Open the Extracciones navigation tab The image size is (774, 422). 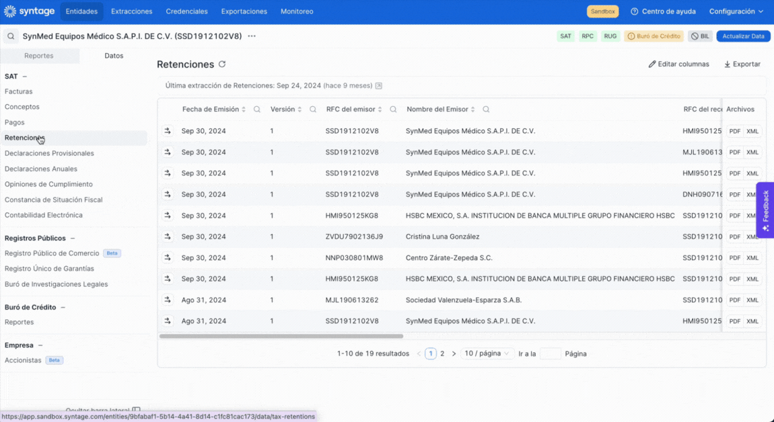click(x=132, y=11)
